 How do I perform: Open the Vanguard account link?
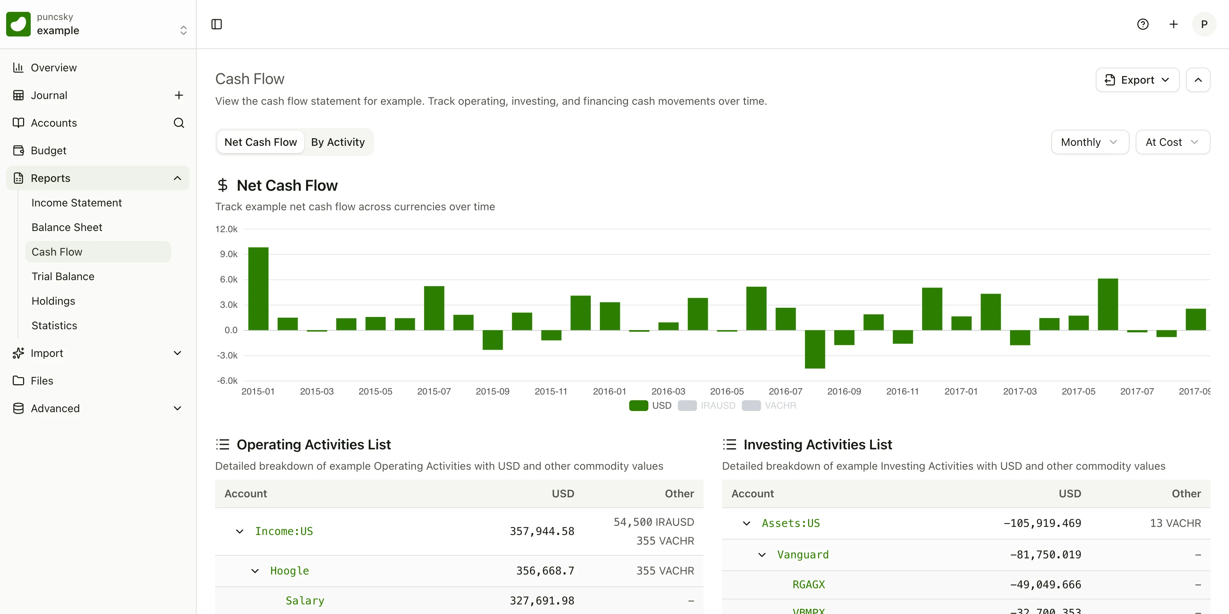(802, 555)
